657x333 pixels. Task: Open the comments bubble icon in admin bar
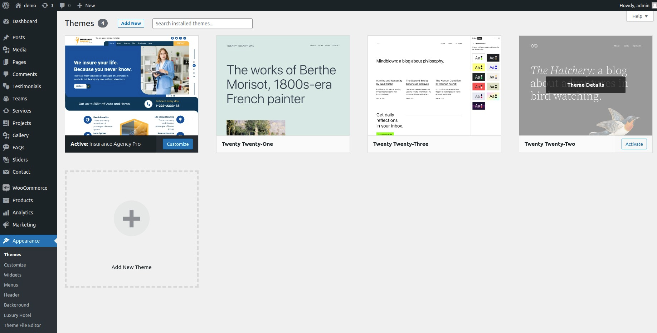pos(62,5)
